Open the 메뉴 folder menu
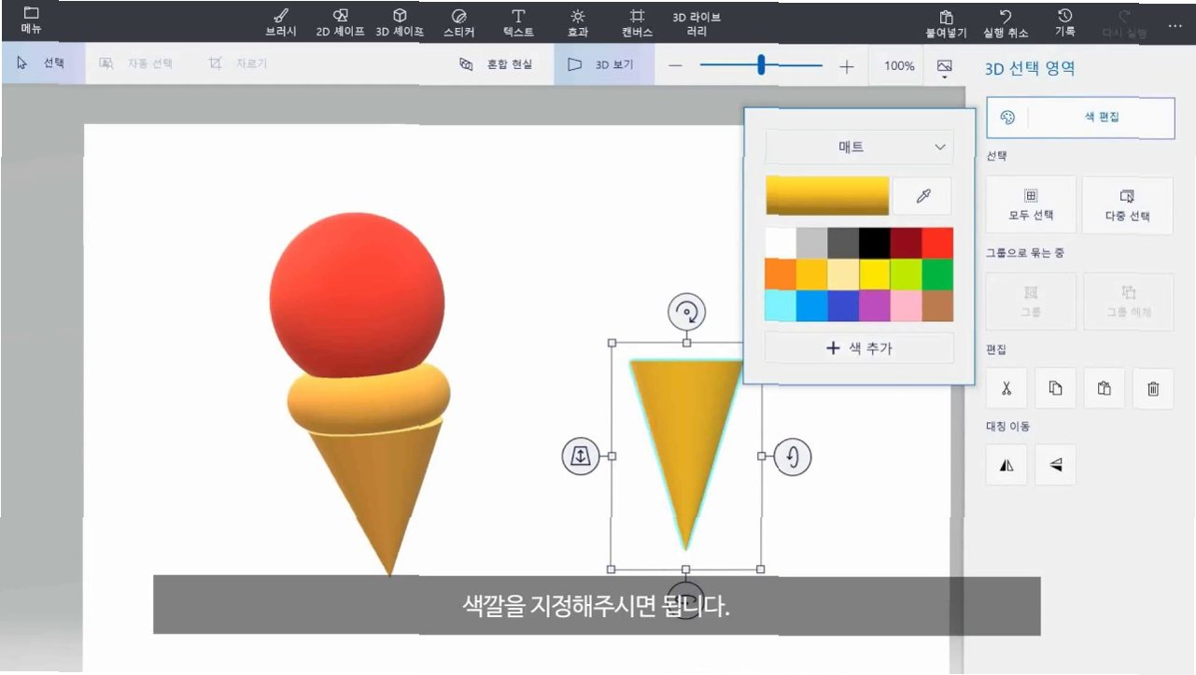The image size is (1196, 675). click(x=31, y=20)
